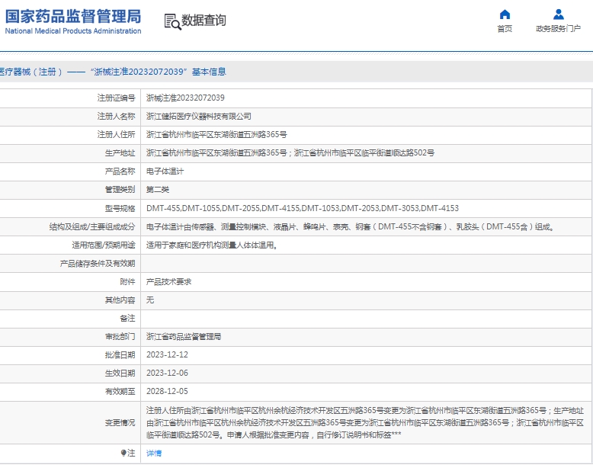This screenshot has height=468, width=593.
Task: Click the 注册证编号 row label
Action: [116, 98]
